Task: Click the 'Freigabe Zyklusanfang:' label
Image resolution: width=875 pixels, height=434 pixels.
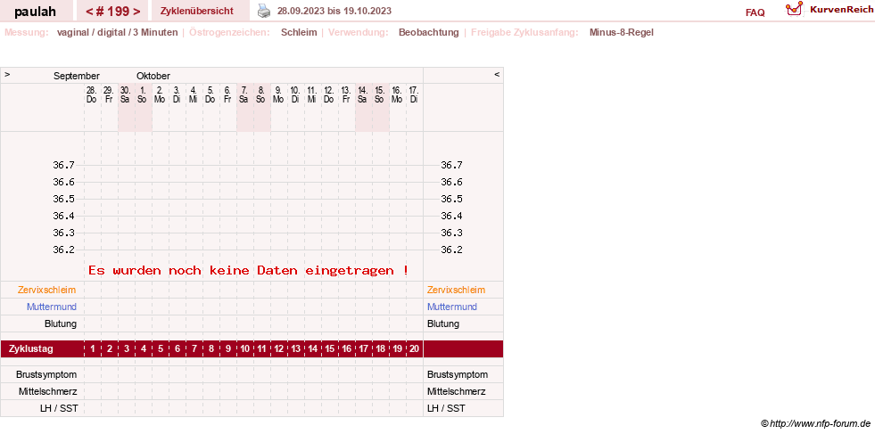Action: pyautogui.click(x=524, y=32)
